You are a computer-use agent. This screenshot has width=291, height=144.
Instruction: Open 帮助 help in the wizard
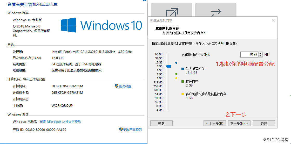pyautogui.click(x=161, y=124)
